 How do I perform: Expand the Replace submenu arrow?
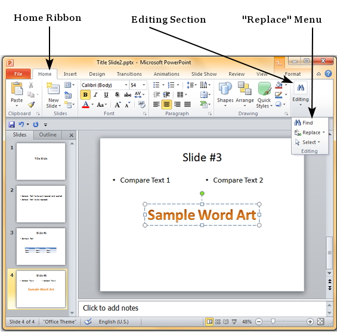point(324,132)
